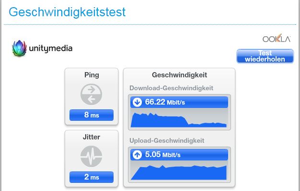Click the Upload-Geschwindigkeit label

(167, 141)
